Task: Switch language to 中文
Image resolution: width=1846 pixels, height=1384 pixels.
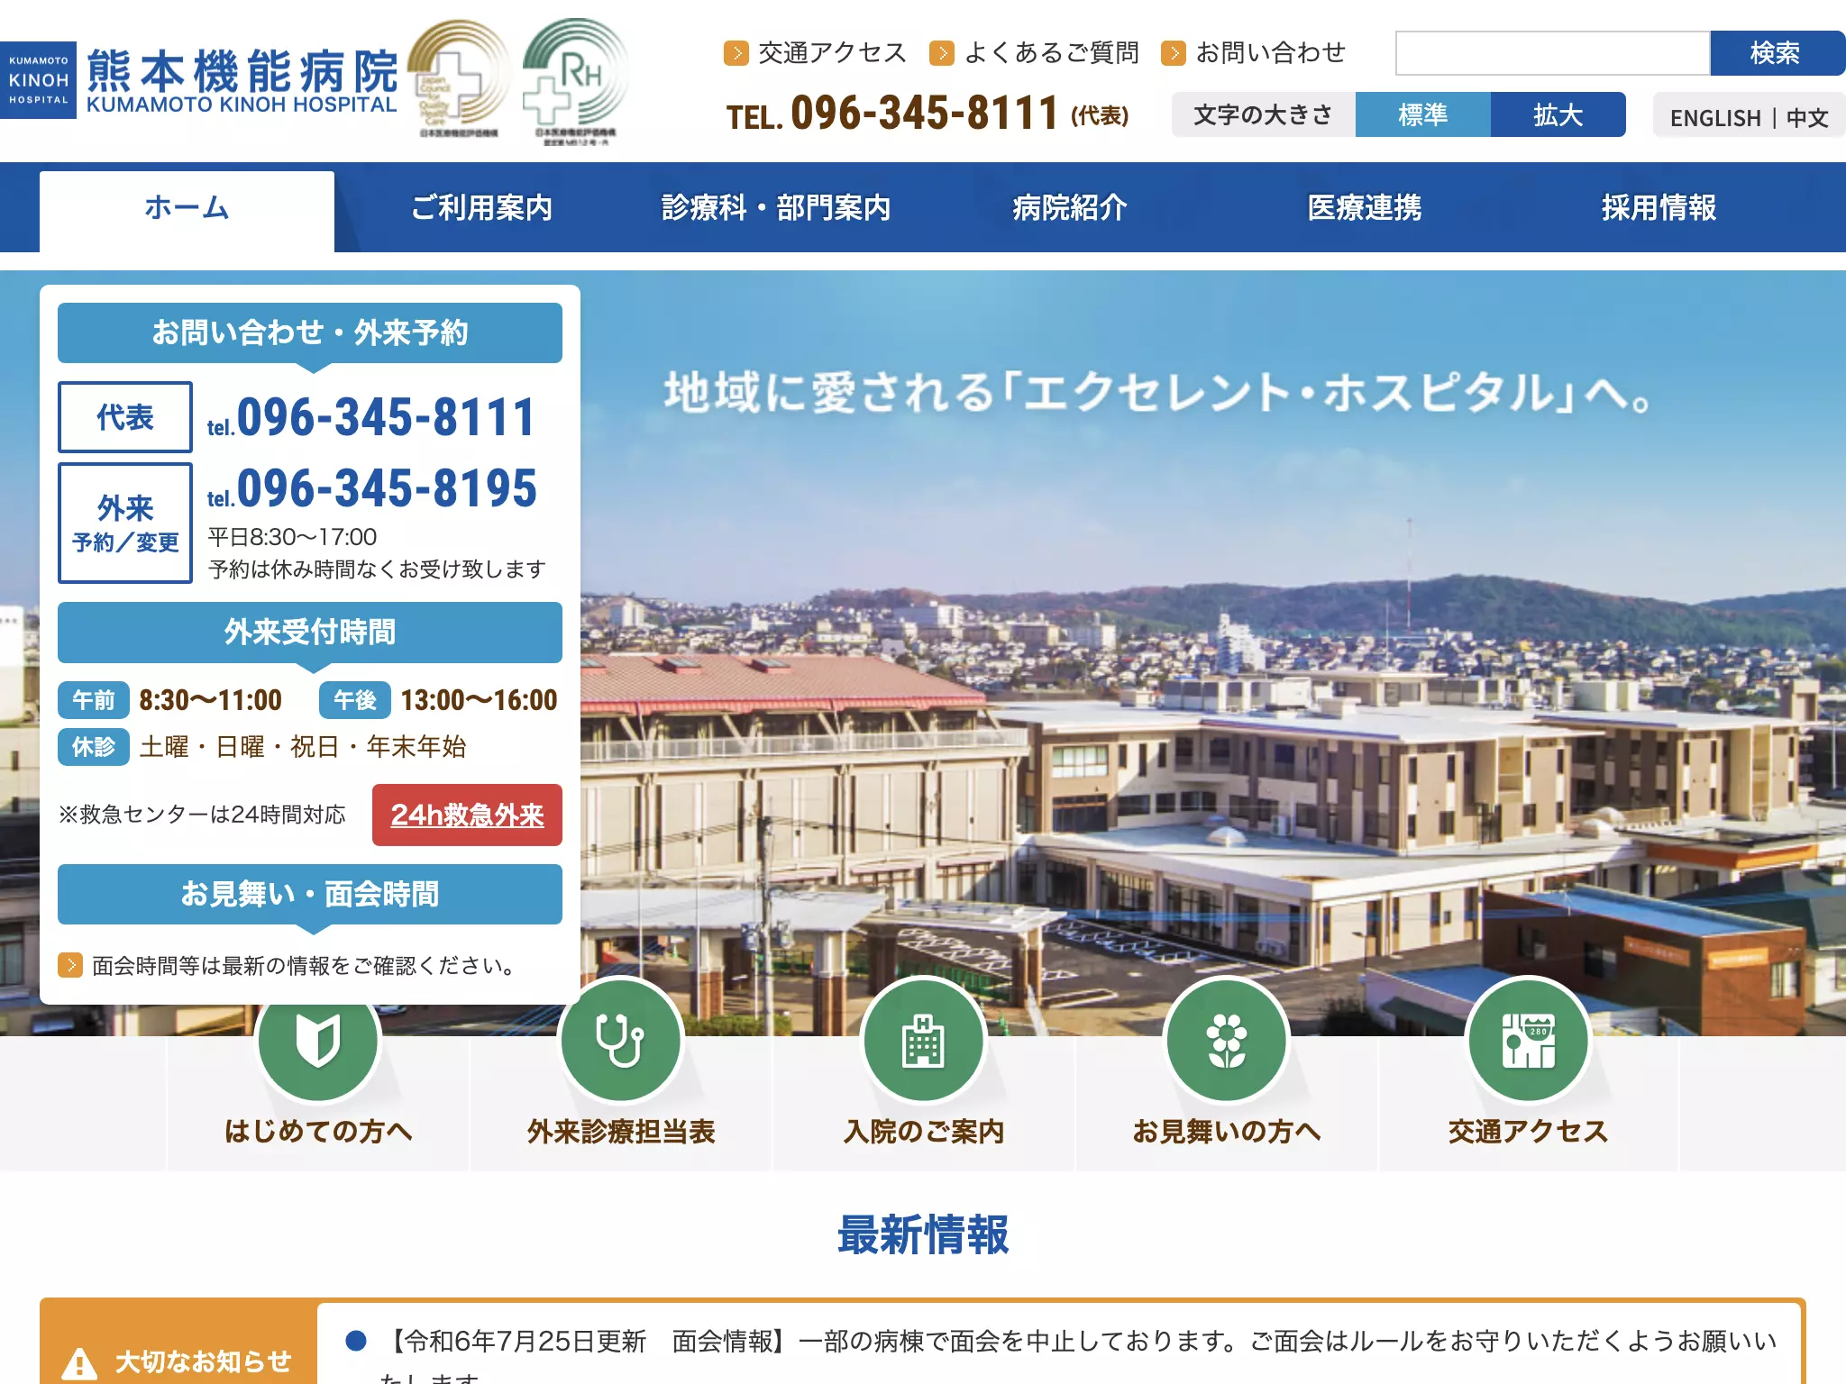Action: (x=1807, y=118)
